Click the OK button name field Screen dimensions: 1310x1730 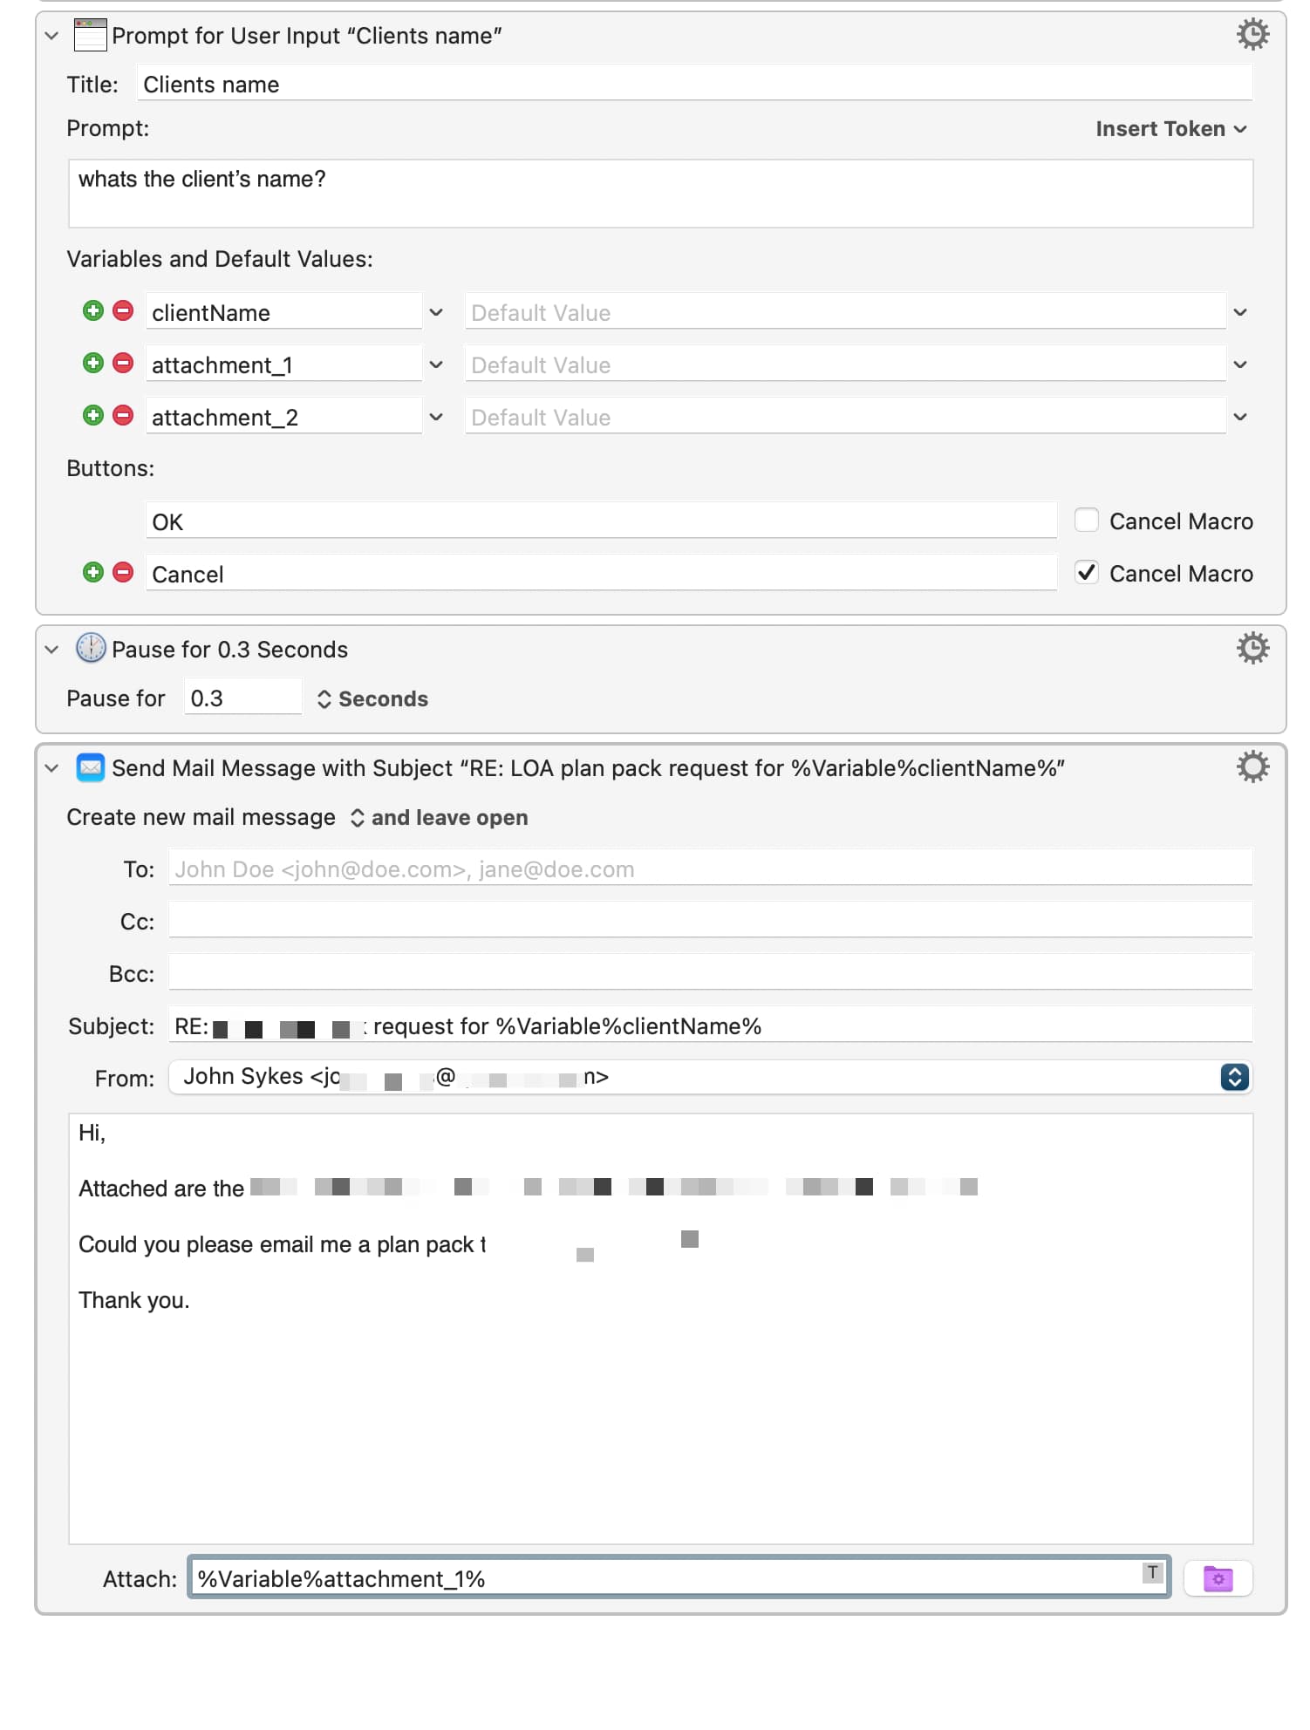click(601, 521)
